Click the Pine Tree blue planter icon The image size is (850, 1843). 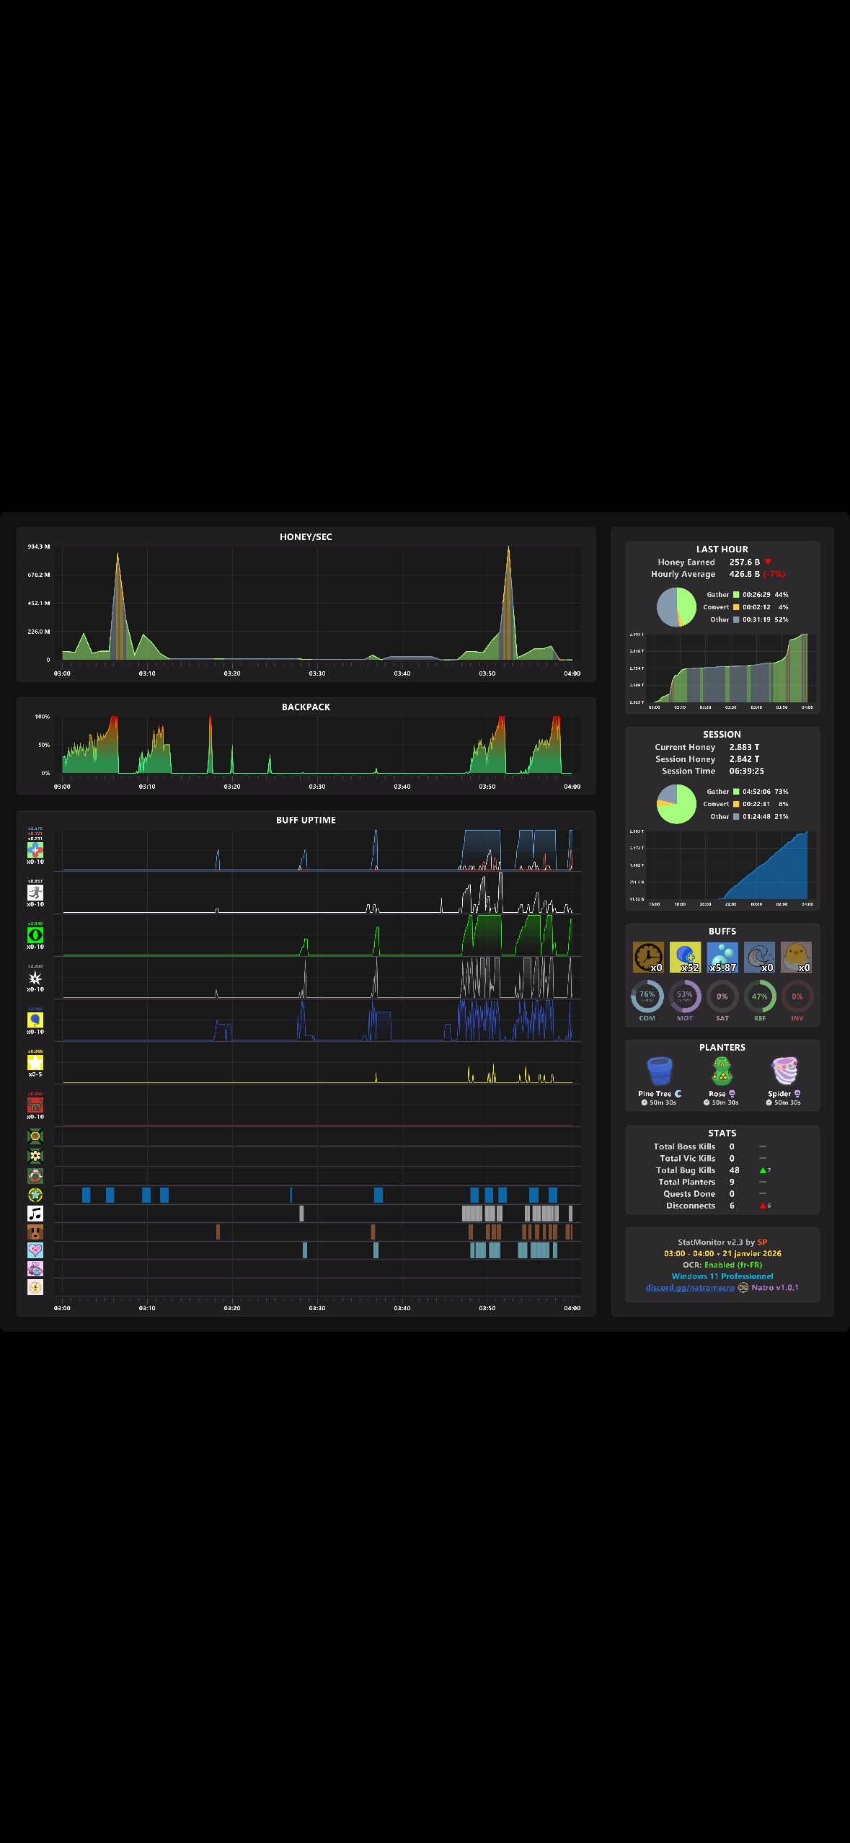tap(660, 1071)
